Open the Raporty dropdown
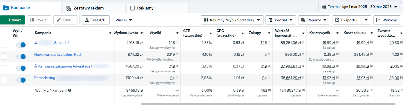The image size is (403, 107). click(314, 20)
